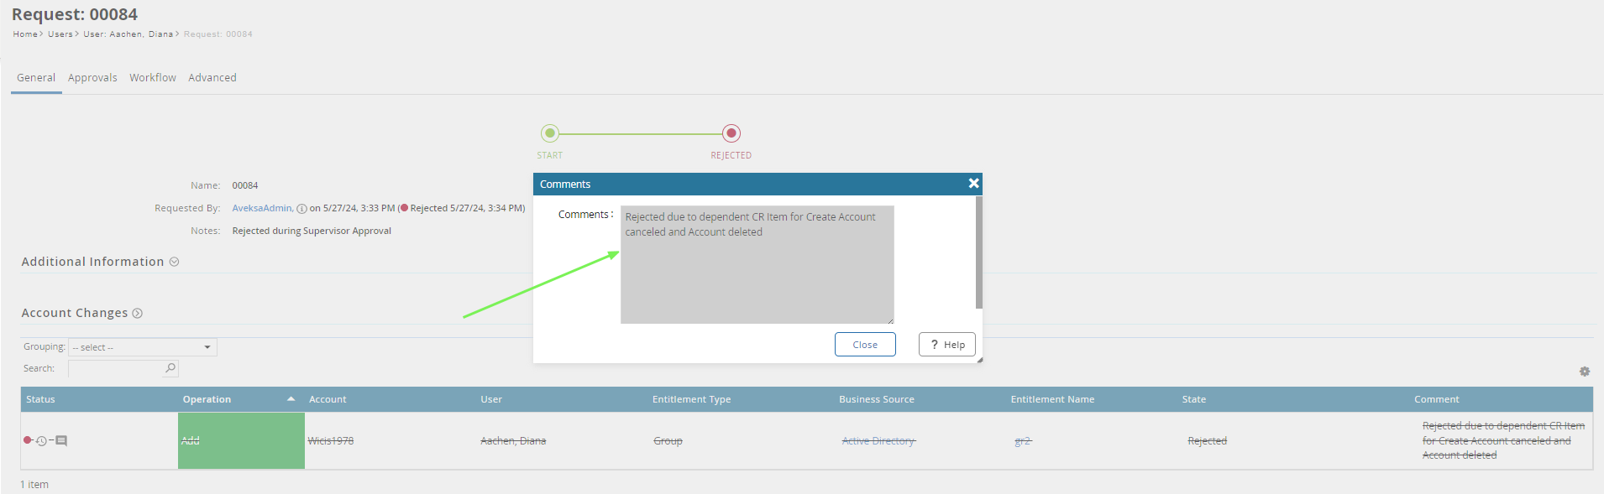
Task: Open the AveksaAdmin requester link
Action: (x=262, y=208)
